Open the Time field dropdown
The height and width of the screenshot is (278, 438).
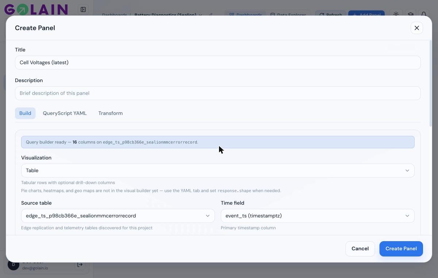pyautogui.click(x=318, y=216)
